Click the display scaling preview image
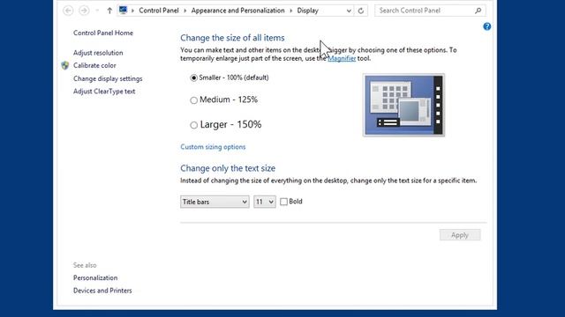Image resolution: width=565 pixels, height=317 pixels. coord(403,105)
